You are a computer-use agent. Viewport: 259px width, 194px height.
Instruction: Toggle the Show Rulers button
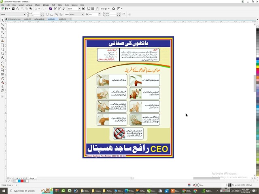(89, 9)
